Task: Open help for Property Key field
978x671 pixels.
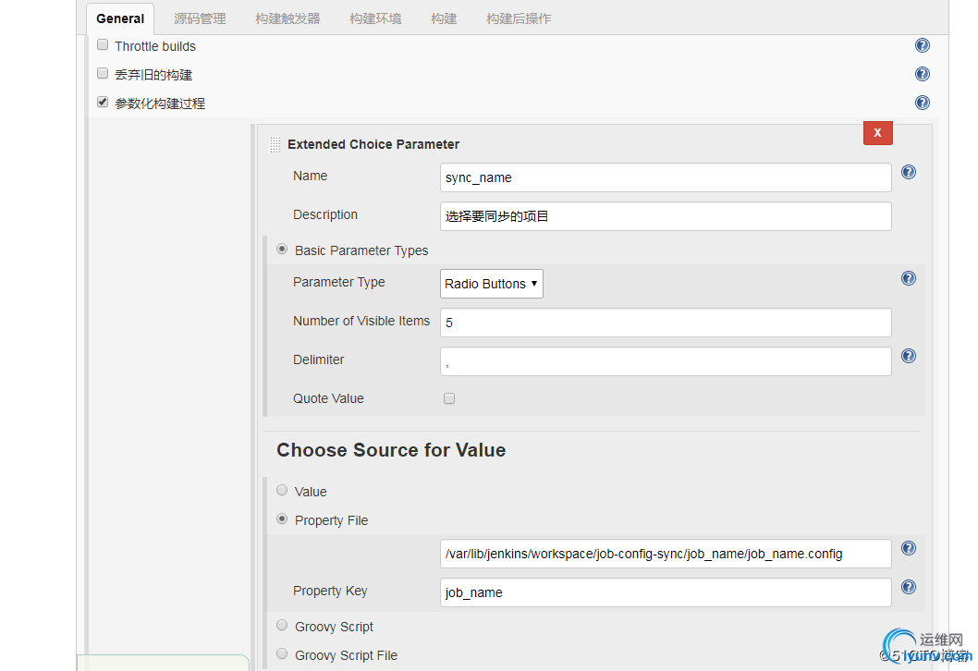Action: [909, 587]
